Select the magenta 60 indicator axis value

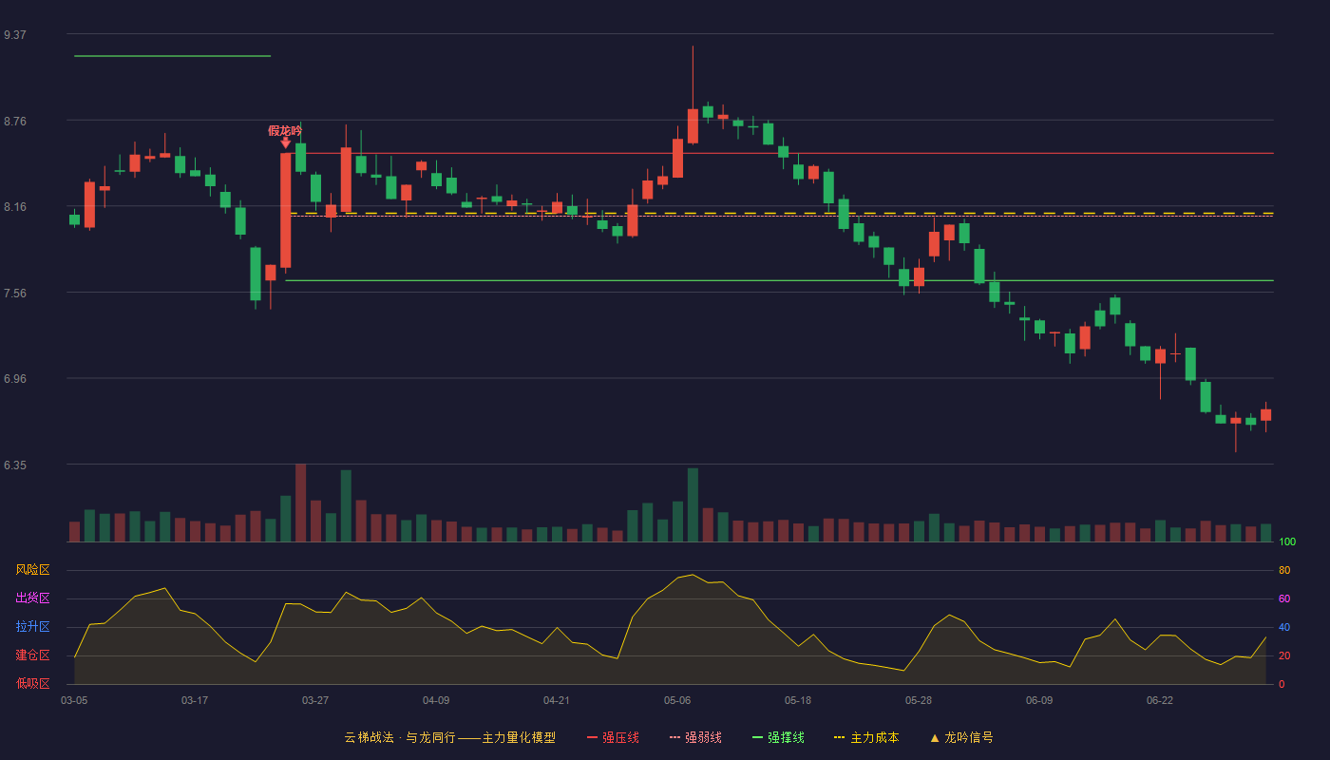[1284, 598]
